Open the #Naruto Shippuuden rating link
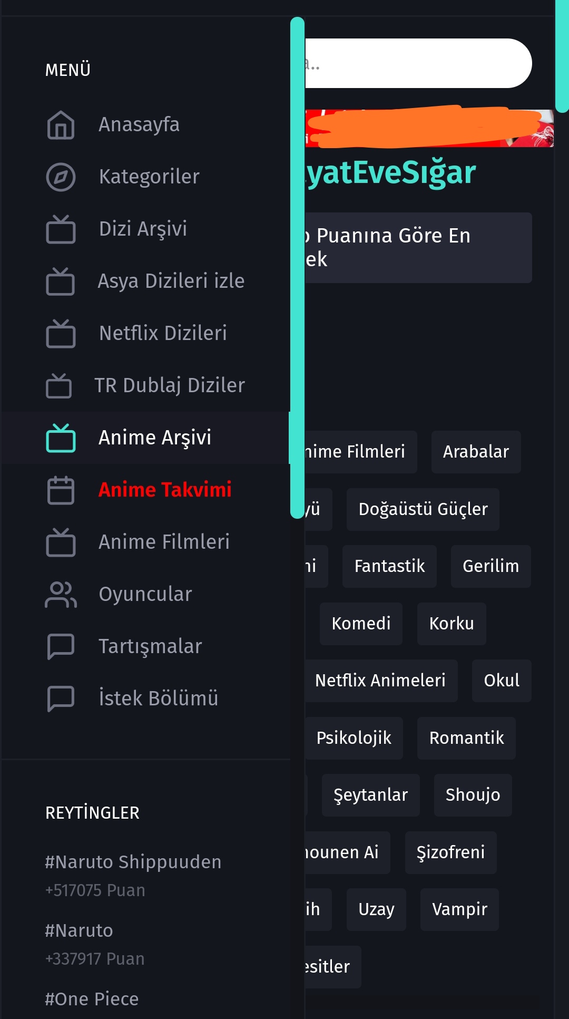Screen dimensions: 569x1019 tap(133, 862)
